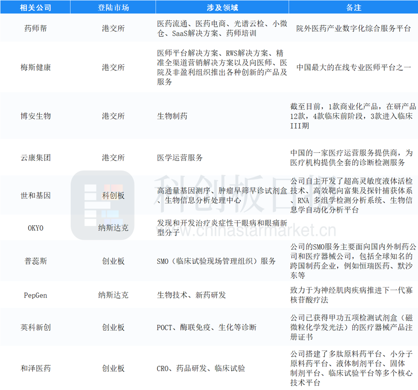The width and height of the screenshot is (418, 390).
Task: Select the 普蕊斯 company cell
Action: [36, 261]
